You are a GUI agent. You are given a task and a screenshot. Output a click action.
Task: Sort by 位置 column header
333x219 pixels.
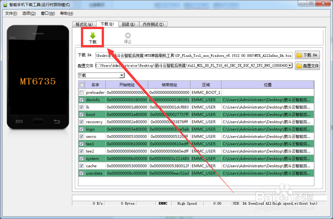coord(268,85)
